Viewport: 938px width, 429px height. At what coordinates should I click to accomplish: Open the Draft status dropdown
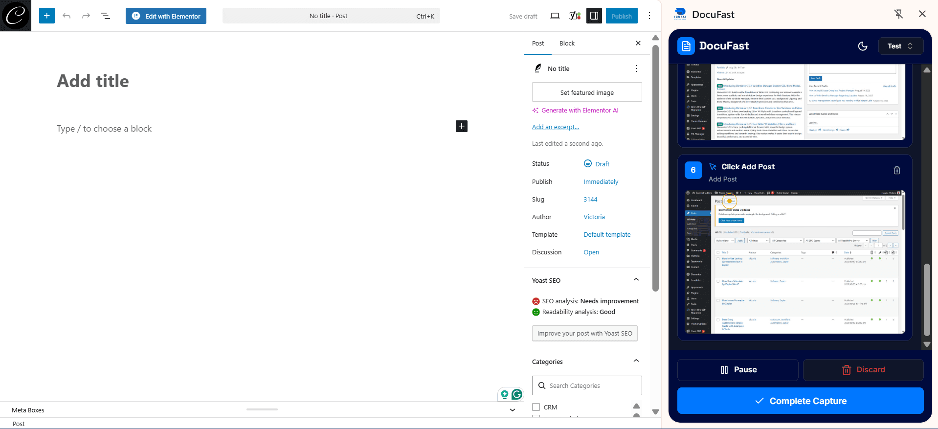point(597,164)
